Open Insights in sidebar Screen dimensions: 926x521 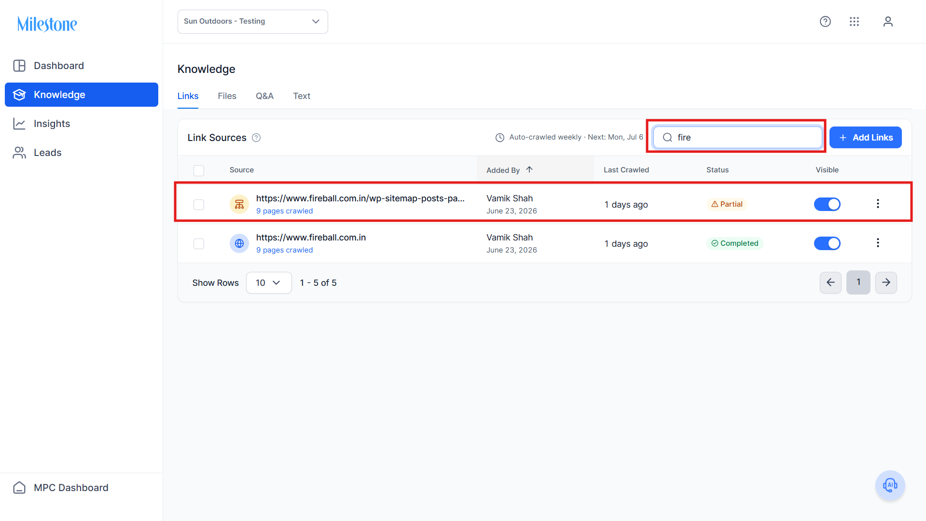coord(82,124)
